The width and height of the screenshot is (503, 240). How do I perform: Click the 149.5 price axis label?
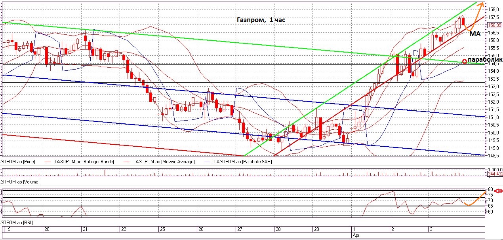(493, 140)
